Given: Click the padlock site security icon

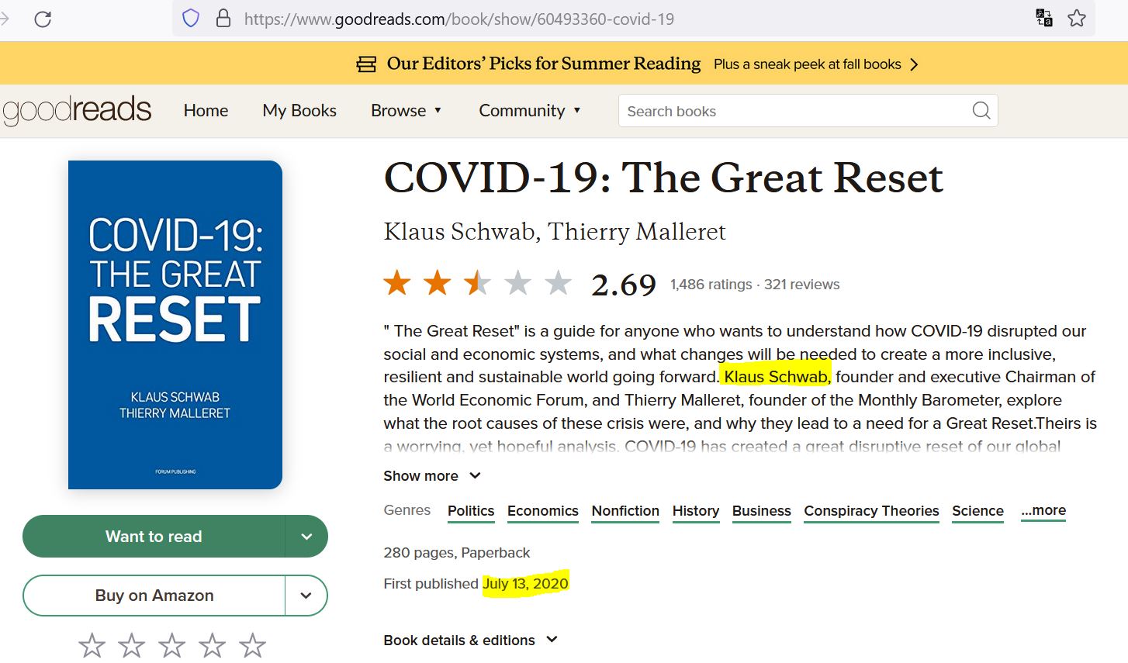Looking at the screenshot, I should (223, 19).
